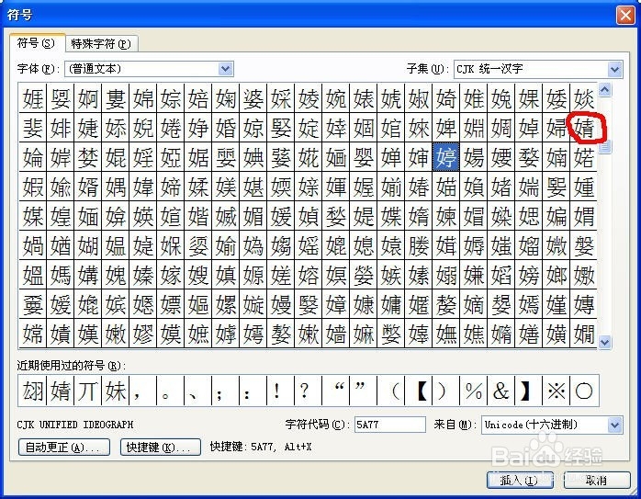Choose the character 嫖 in the grid
The width and height of the screenshot is (641, 499).
171,305
